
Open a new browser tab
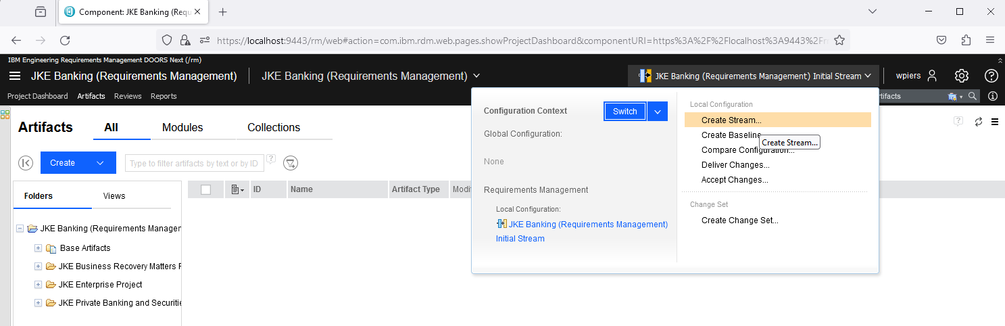point(223,11)
